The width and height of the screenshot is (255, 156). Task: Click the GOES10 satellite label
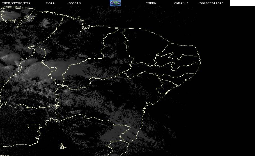pos(75,3)
